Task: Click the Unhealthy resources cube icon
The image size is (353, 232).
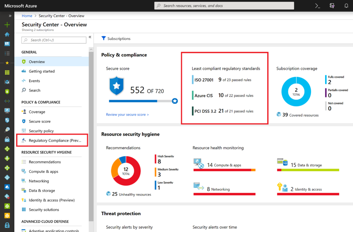Action: click(x=109, y=193)
